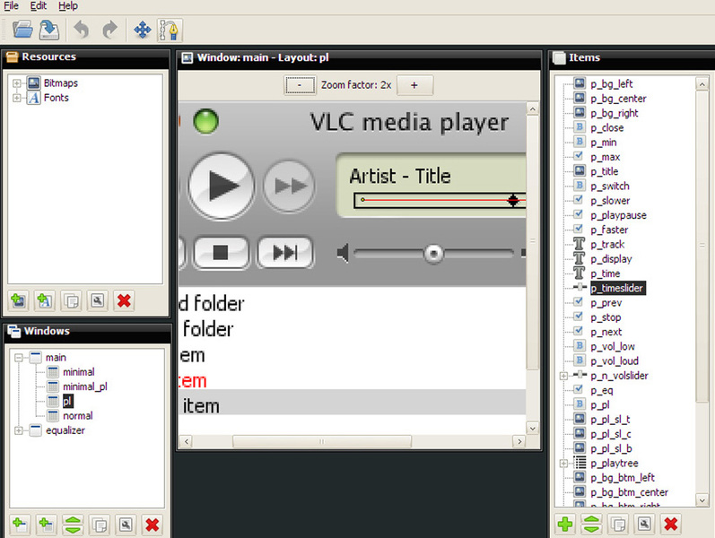
Task: Select p_playpause checkbox item
Action: [618, 215]
